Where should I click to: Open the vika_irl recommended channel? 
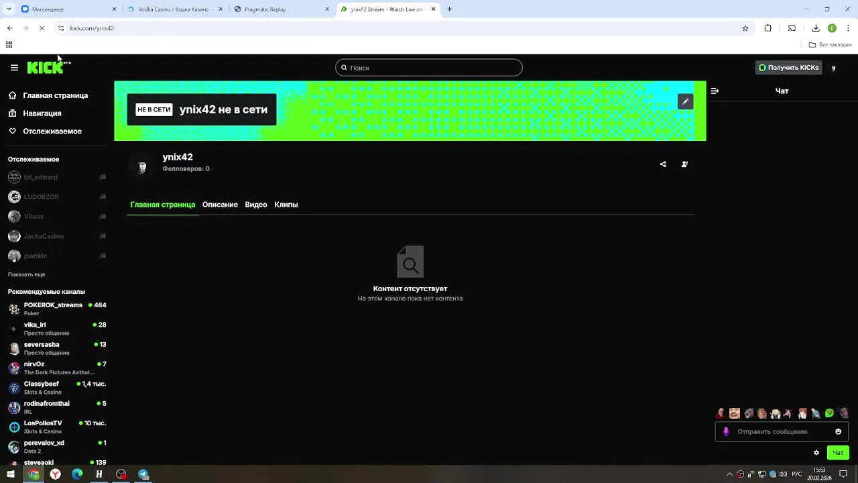pyautogui.click(x=57, y=329)
